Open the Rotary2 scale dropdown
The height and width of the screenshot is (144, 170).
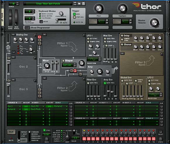tap(67, 106)
